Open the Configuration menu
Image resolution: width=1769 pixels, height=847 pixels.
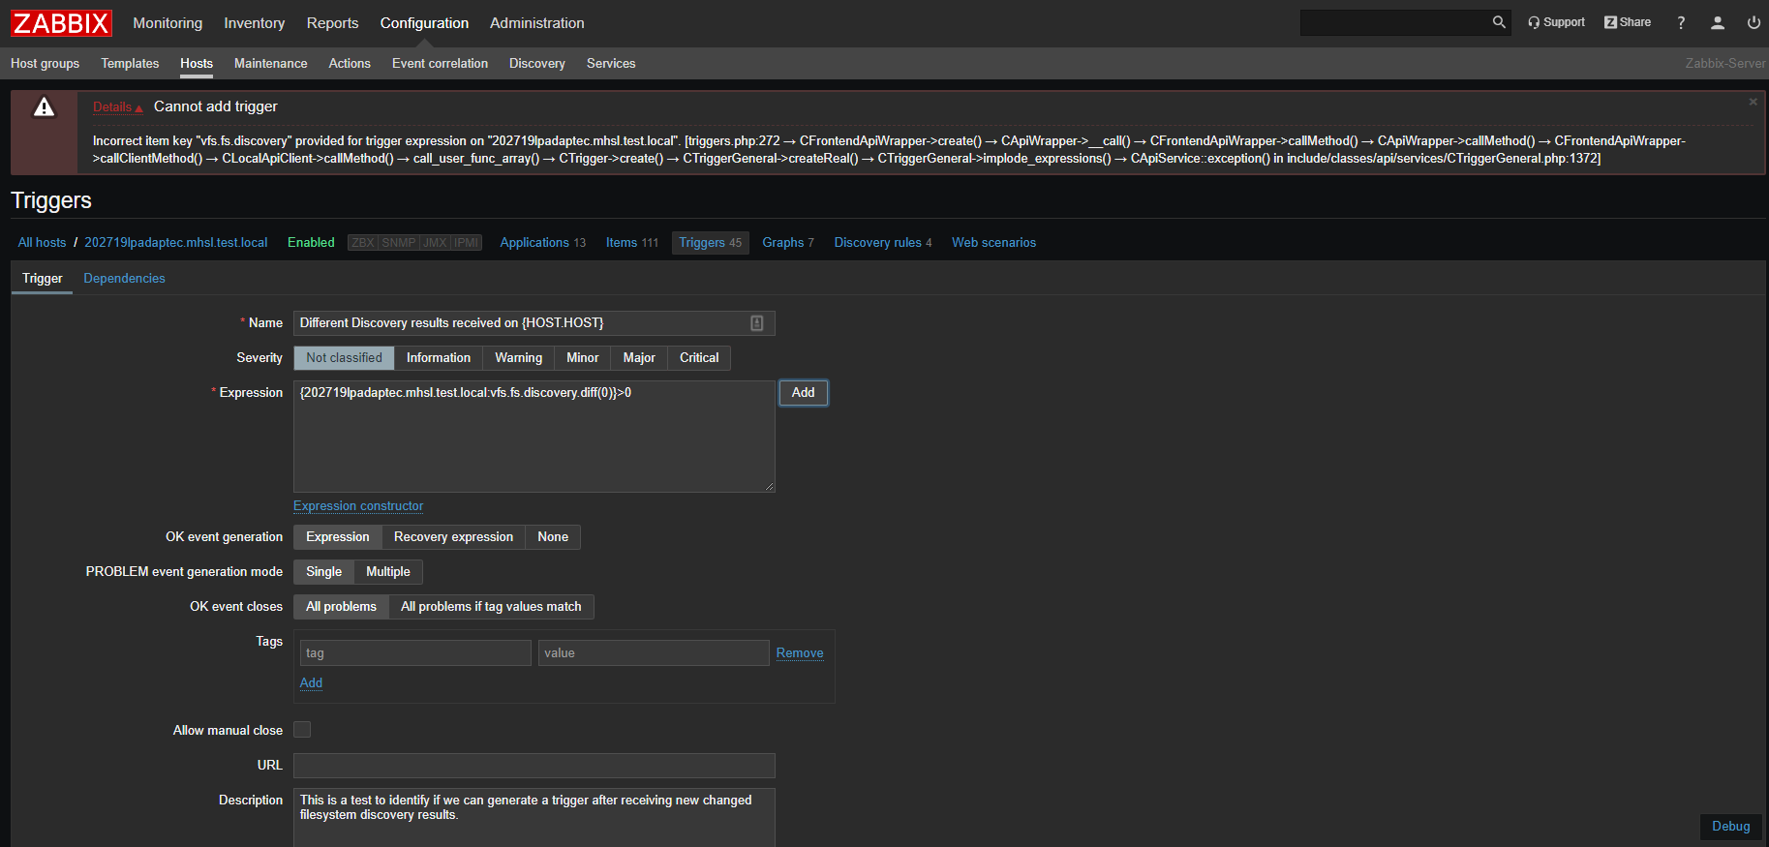424,23
